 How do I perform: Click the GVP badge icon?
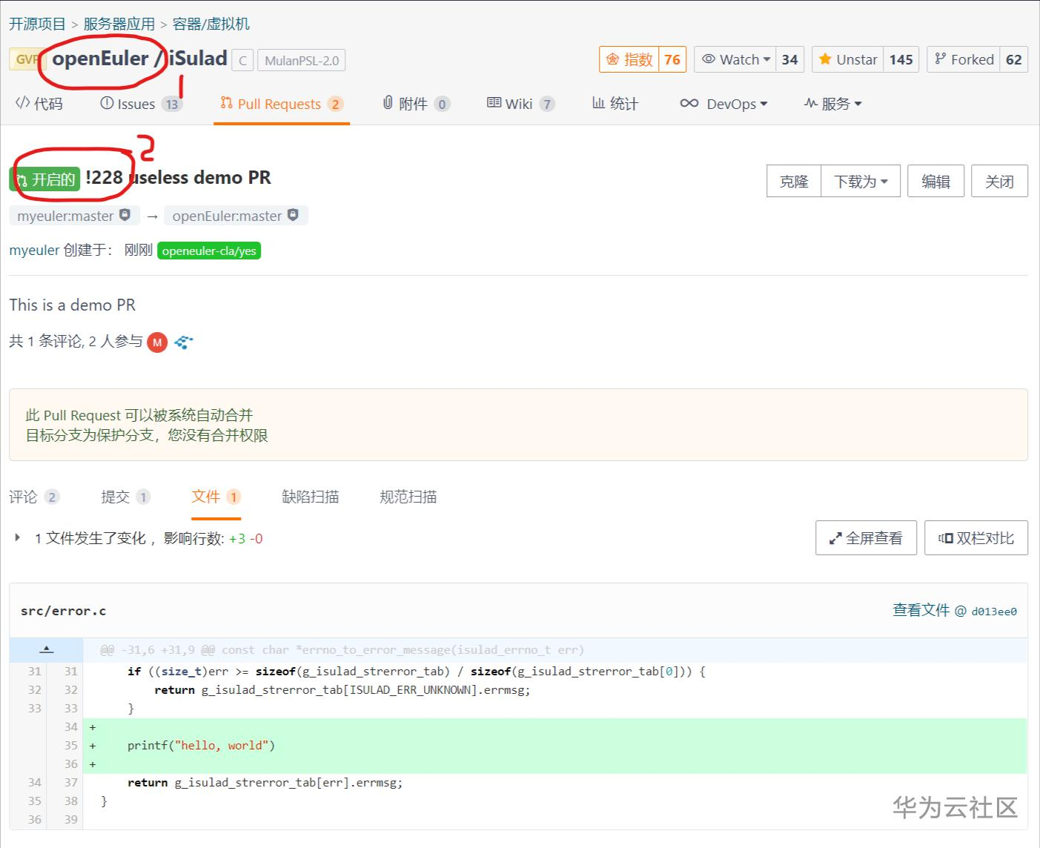tap(27, 59)
